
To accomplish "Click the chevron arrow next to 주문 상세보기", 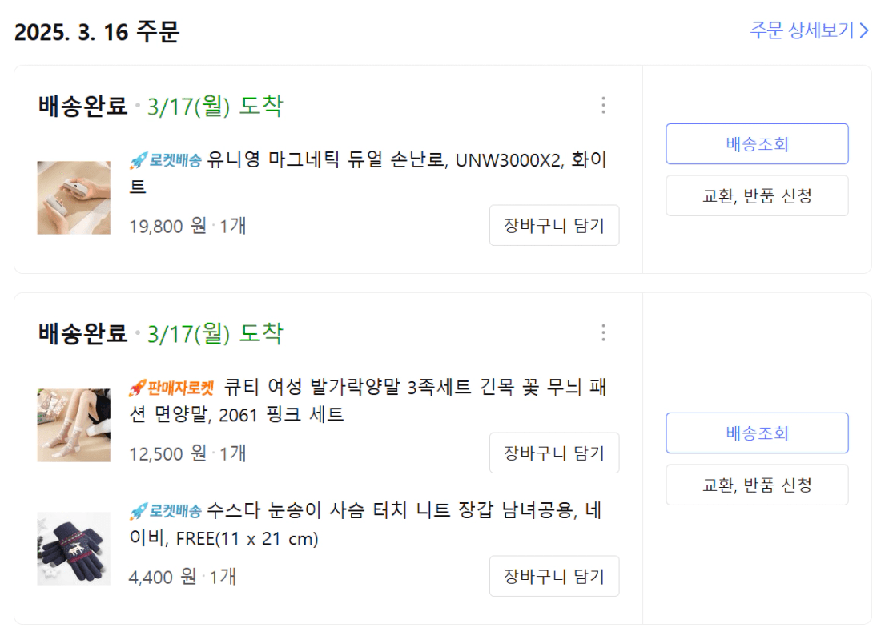I will [x=864, y=30].
